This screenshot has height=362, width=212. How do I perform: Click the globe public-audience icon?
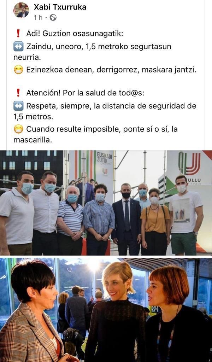coord(53,18)
